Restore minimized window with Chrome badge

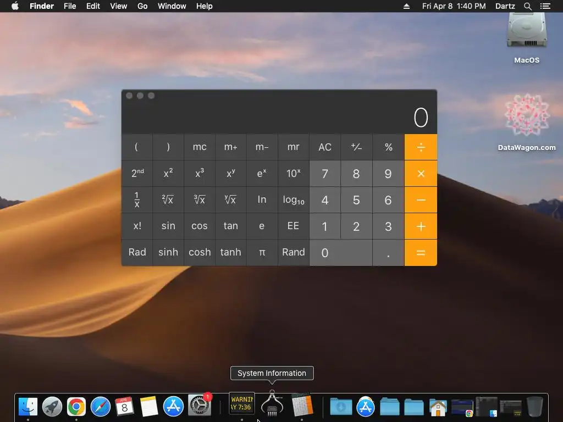coord(462,408)
